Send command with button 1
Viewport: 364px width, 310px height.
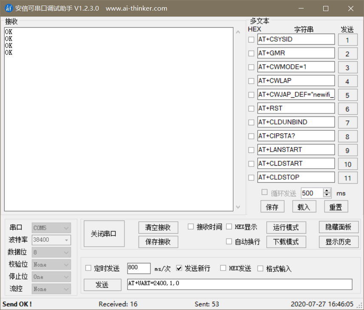click(347, 40)
